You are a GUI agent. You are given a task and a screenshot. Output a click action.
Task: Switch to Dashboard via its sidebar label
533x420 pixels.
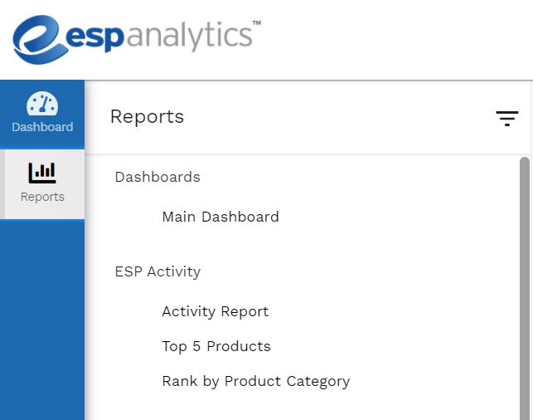point(42,127)
